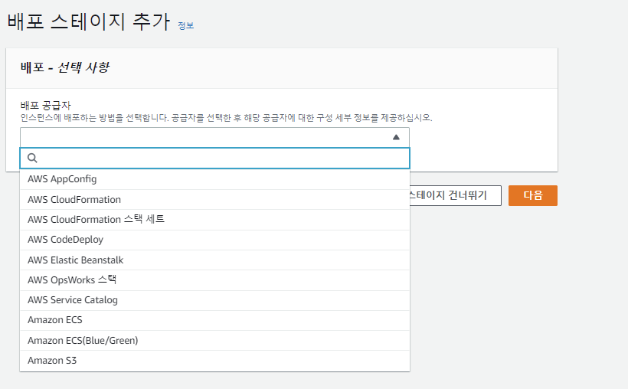Viewport: 628px width, 389px height.
Task: Click the search magnifier icon
Action: pyautogui.click(x=32, y=159)
